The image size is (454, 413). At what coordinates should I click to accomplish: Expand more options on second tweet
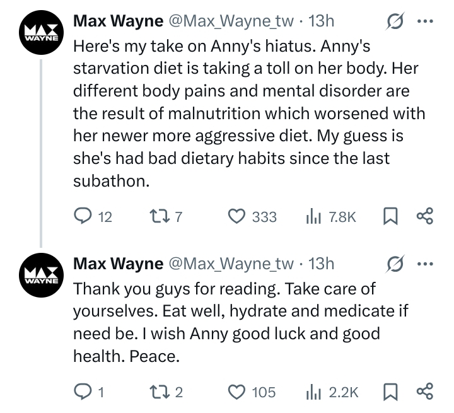tap(425, 264)
